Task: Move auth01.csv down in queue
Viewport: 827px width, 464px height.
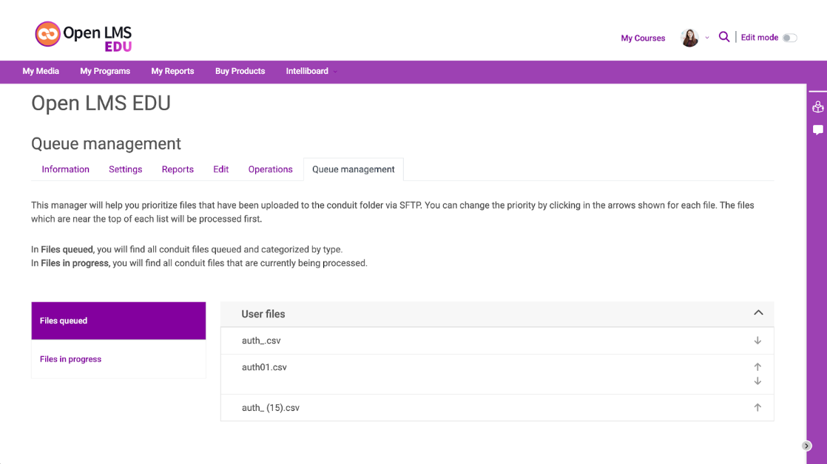Action: pyautogui.click(x=757, y=381)
